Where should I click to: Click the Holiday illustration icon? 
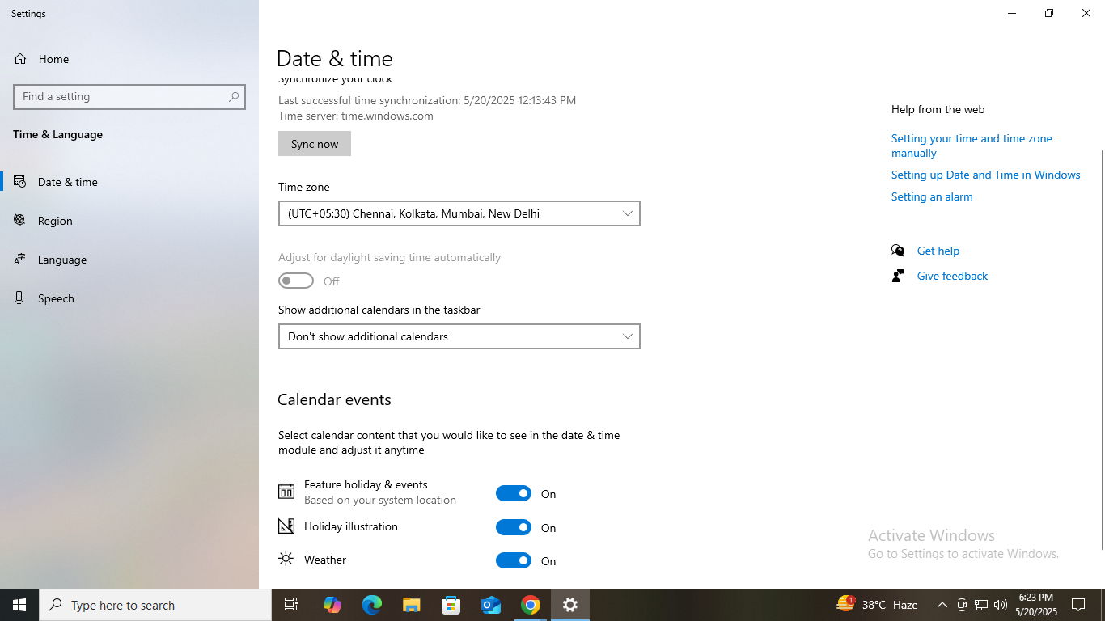pyautogui.click(x=286, y=526)
